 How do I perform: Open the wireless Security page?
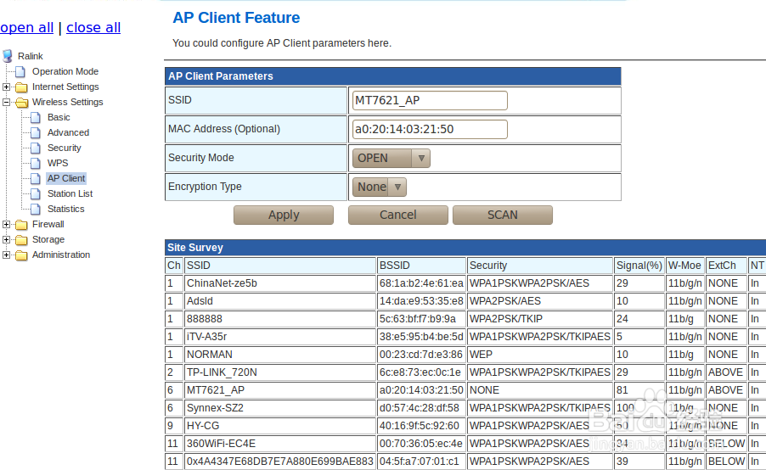pos(64,148)
